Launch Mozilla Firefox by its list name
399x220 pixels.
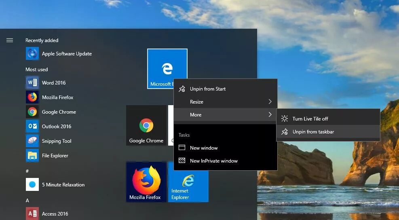[57, 97]
